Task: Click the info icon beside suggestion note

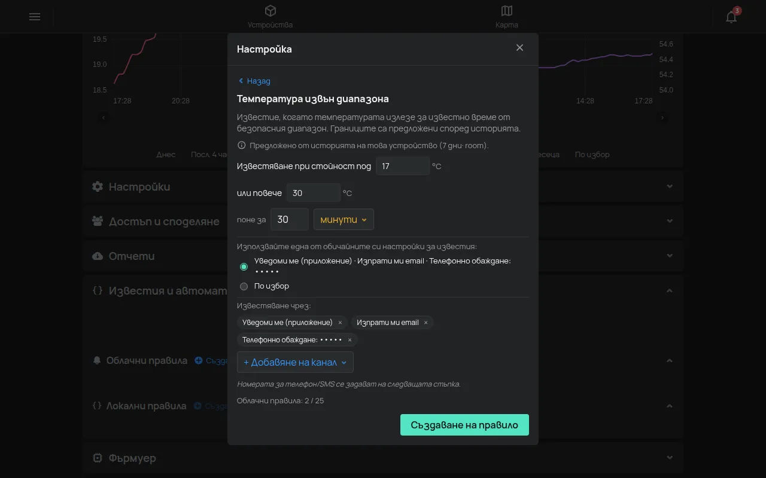Action: 242,145
